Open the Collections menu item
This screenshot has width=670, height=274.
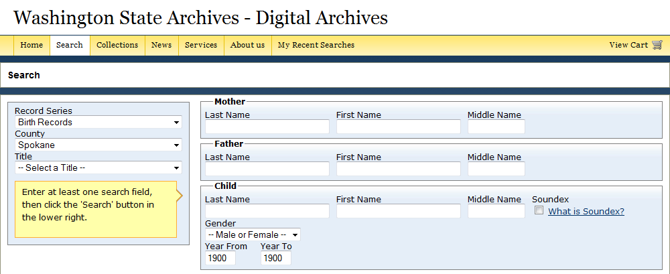(x=117, y=45)
